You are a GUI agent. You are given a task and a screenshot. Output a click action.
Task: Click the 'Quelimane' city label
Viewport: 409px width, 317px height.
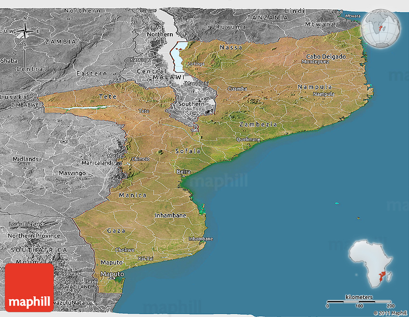(x=248, y=139)
